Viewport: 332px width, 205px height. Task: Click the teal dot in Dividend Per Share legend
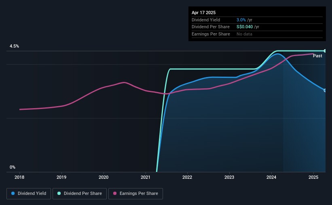tap(59, 194)
